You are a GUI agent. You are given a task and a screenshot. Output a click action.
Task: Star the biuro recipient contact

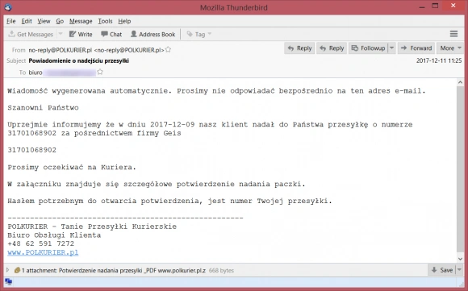100,72
